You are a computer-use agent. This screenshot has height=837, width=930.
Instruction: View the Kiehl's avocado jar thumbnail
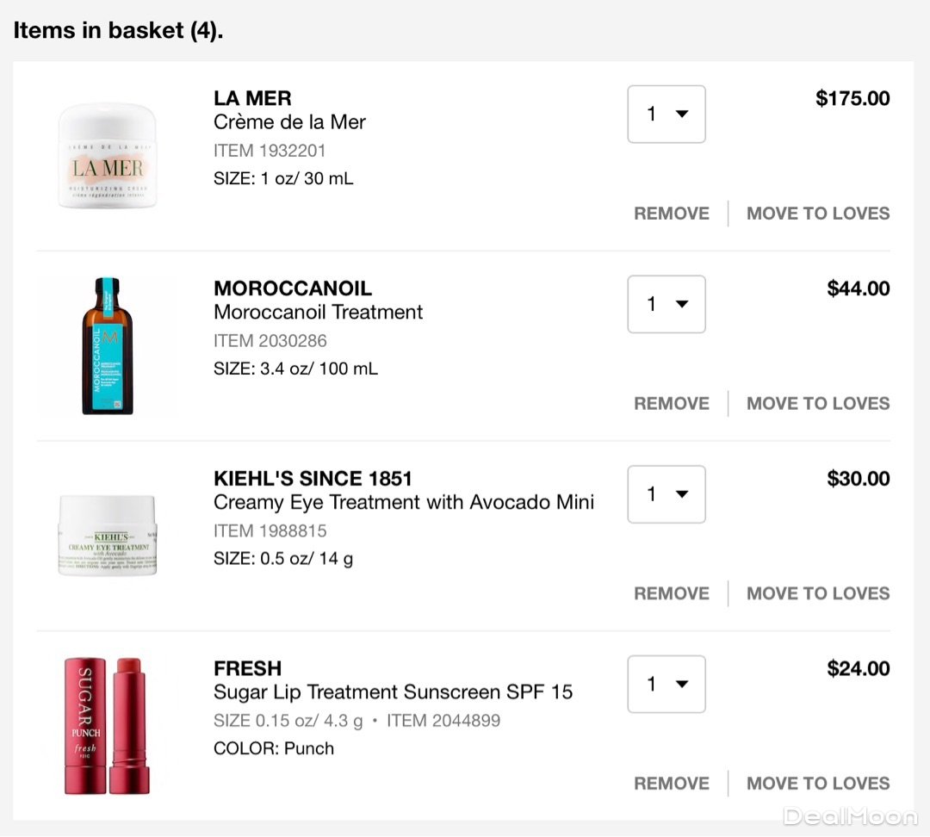[108, 536]
